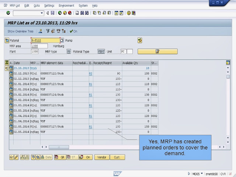This screenshot has height=177, width=236.
Task: Click the glasses display element icon at bottom
Action: pyautogui.click(x=11, y=157)
